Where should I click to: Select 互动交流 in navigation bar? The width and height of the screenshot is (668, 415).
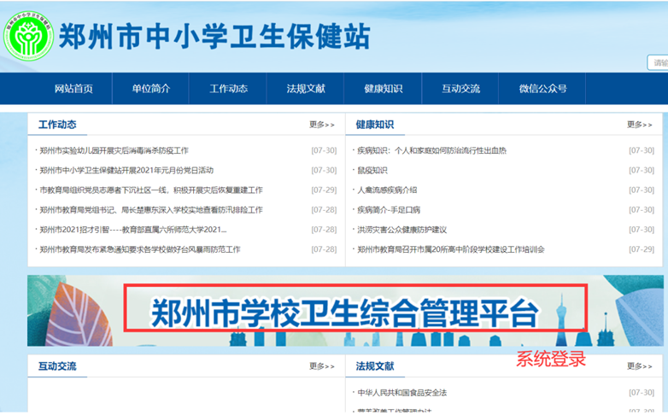click(x=461, y=89)
